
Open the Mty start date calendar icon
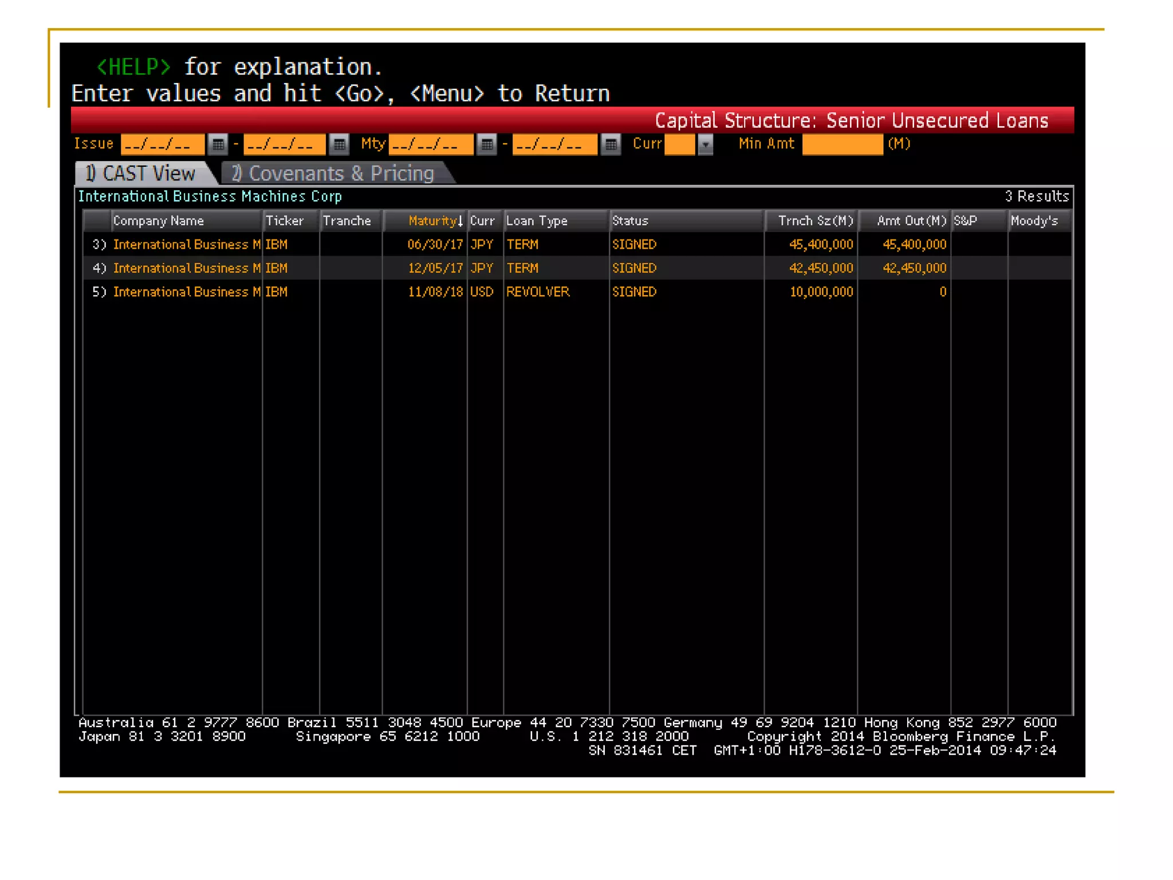pos(487,144)
